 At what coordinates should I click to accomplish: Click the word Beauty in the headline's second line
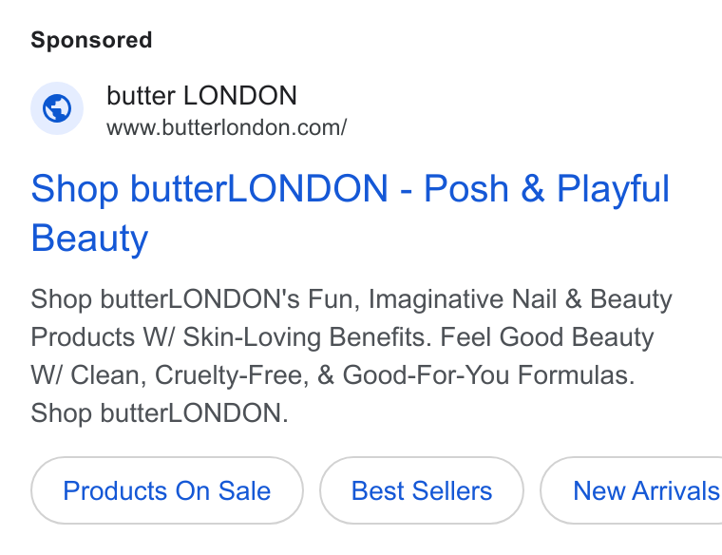pyautogui.click(x=89, y=239)
